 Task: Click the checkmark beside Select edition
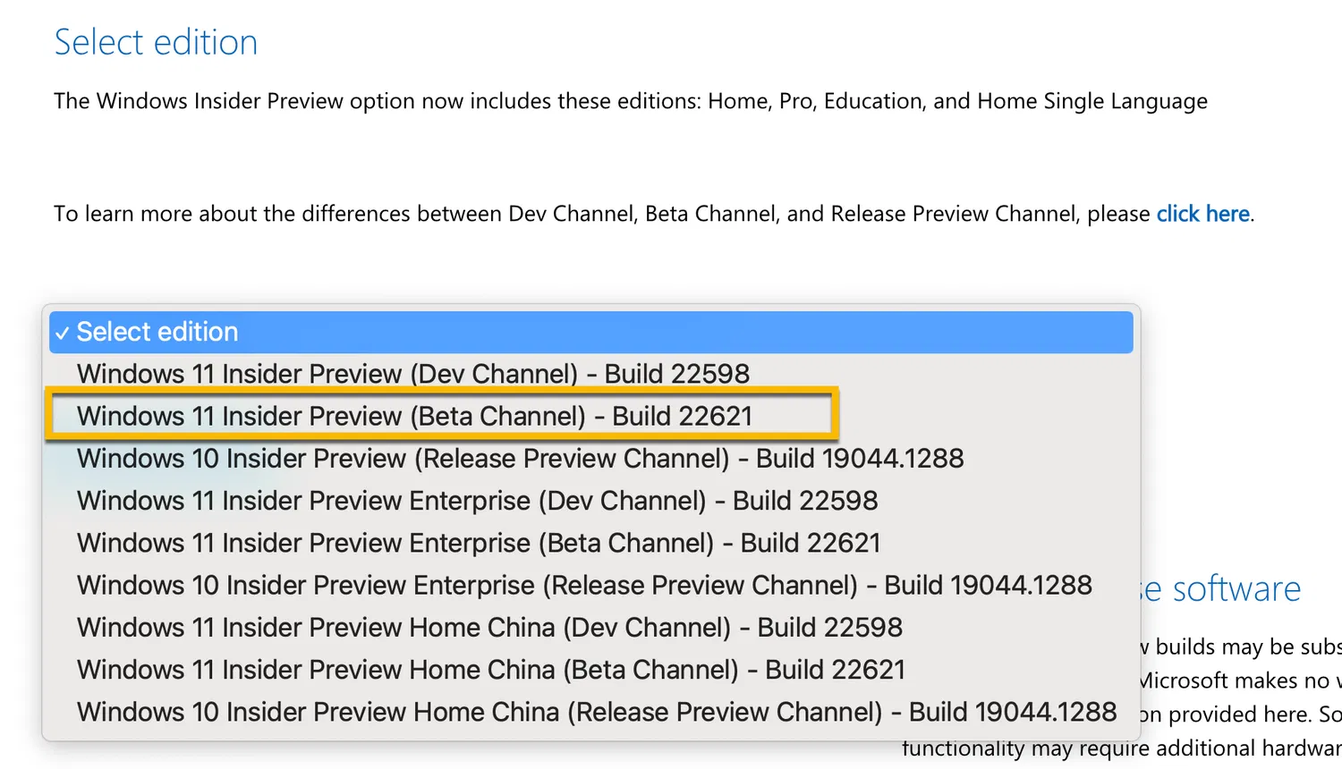(61, 332)
